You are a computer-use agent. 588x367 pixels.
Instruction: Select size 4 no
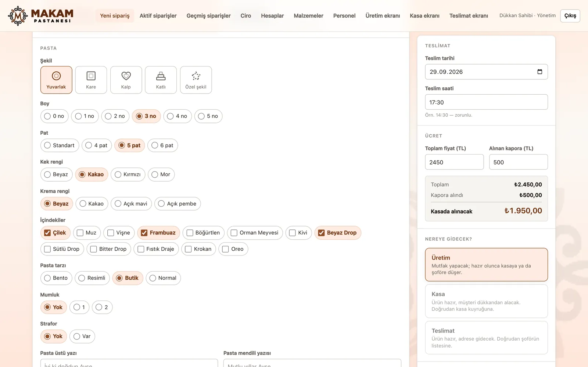point(178,116)
